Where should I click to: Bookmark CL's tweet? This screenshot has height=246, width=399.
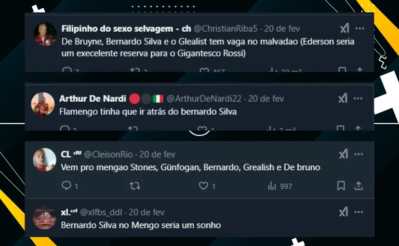tap(341, 186)
